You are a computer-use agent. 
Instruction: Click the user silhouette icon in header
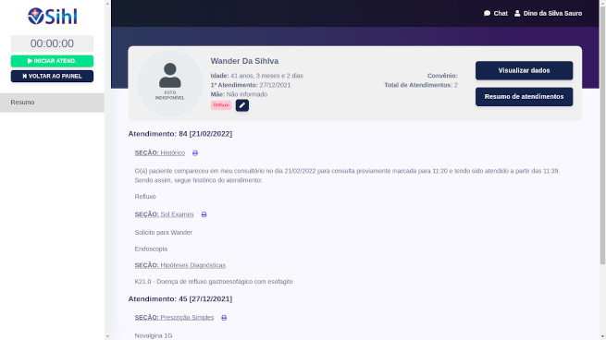pos(517,13)
